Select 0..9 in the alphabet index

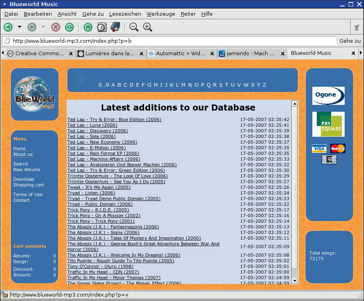tap(104, 85)
